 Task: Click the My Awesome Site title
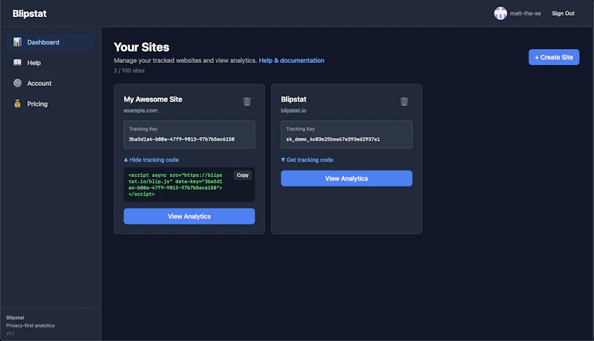pos(153,99)
